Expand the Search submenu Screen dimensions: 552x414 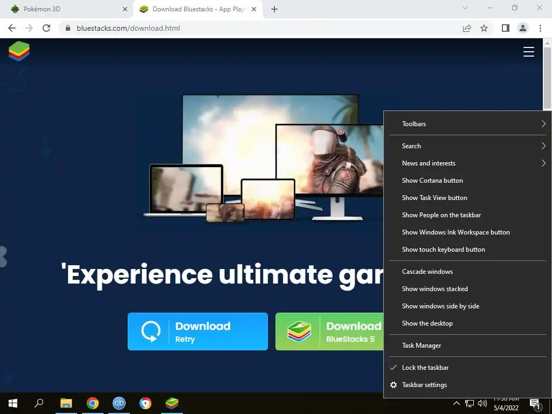click(467, 146)
